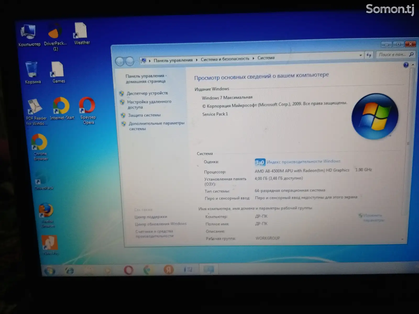
Task: Open the Компьютер desktop icon
Action: [29, 36]
